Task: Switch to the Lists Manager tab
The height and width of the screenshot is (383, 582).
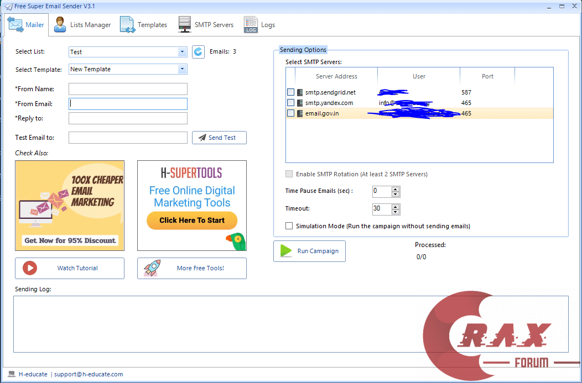Action: coord(82,25)
